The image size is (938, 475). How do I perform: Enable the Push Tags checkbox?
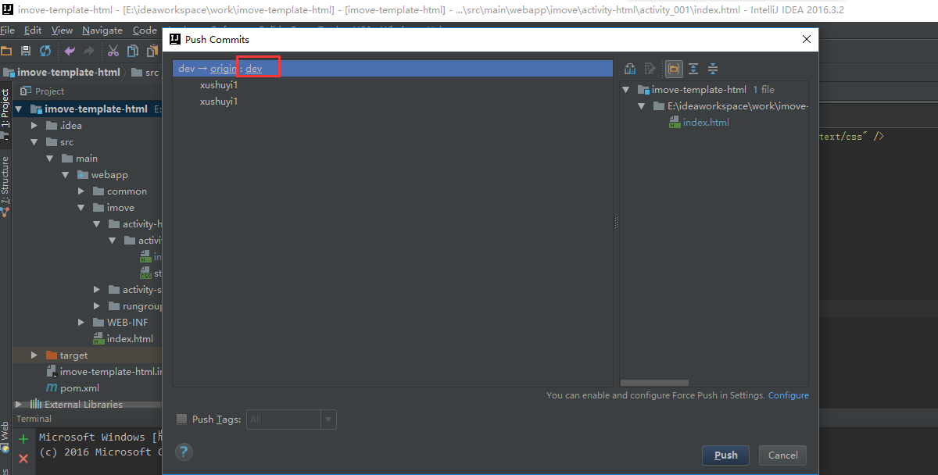(x=182, y=420)
